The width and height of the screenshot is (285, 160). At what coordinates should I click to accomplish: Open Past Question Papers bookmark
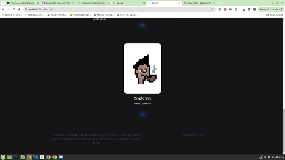57,15
